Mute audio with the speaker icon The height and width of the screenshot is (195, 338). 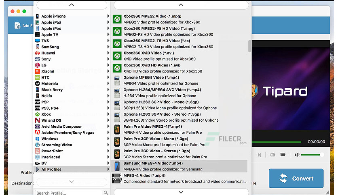pos(297,155)
